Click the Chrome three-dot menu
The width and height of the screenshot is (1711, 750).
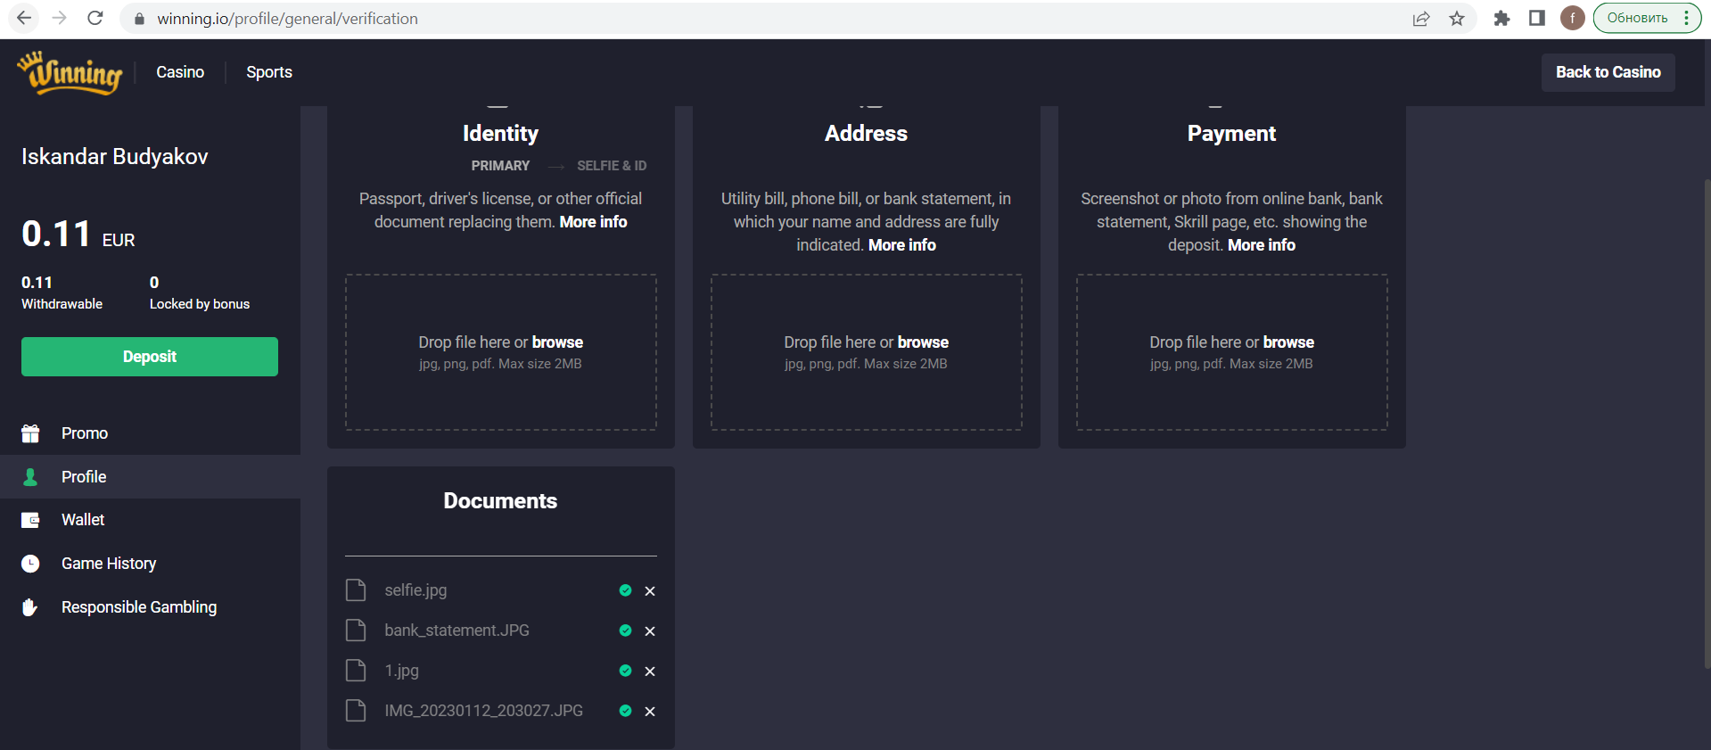coord(1686,18)
